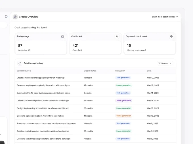The image size is (193, 144).
Task: Click Image generation tag on headphones row
Action: point(124,131)
